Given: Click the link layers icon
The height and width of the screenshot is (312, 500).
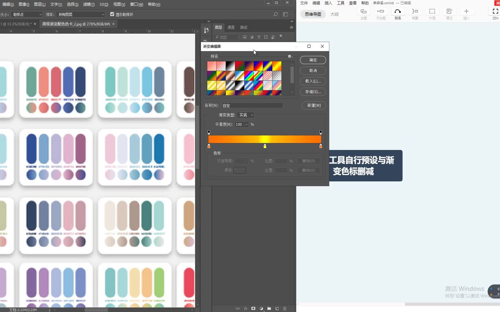Looking at the screenshot, I should 238,309.
